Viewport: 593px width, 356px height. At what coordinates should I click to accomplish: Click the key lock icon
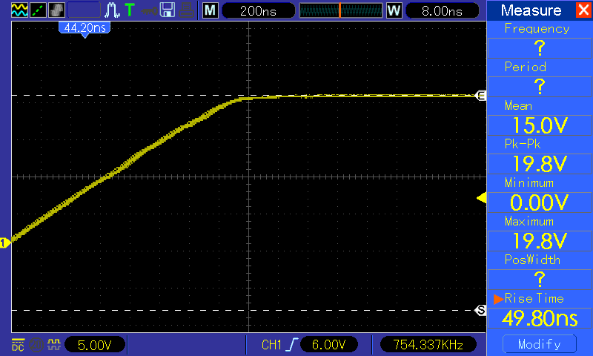149,10
